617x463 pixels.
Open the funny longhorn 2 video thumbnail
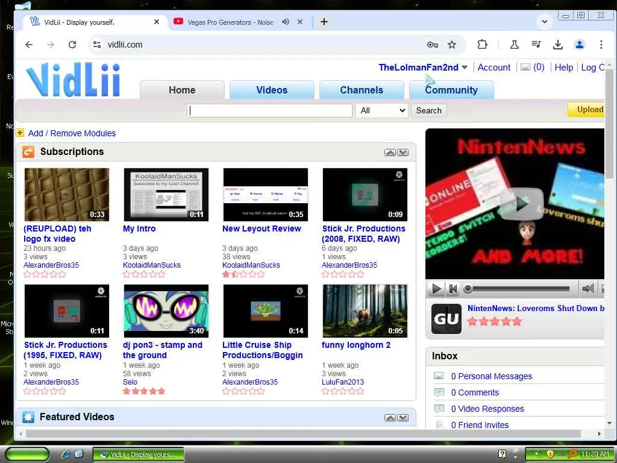point(365,311)
